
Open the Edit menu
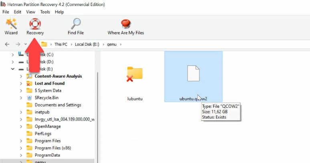pyautogui.click(x=17, y=12)
